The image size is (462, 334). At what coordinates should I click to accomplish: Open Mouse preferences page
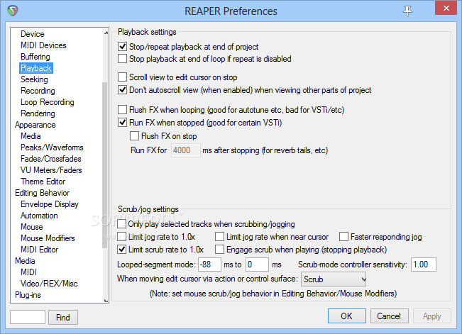(31, 227)
